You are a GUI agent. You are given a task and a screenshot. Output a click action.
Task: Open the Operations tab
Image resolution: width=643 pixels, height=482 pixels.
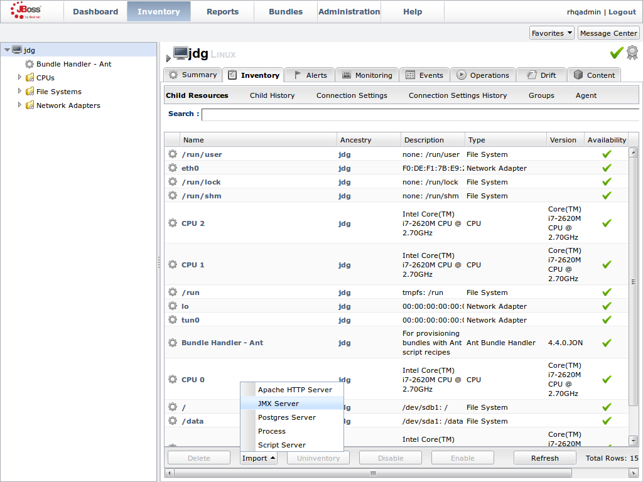click(x=482, y=75)
